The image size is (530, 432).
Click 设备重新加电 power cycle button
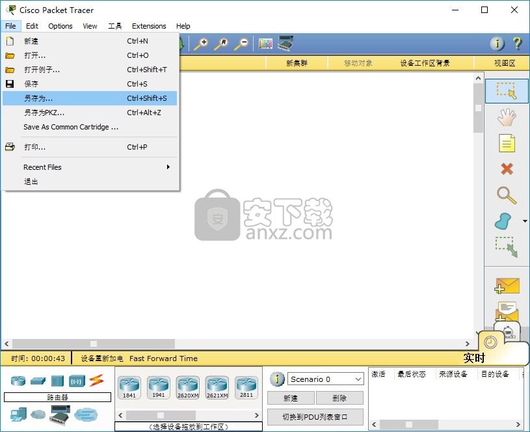pos(101,358)
